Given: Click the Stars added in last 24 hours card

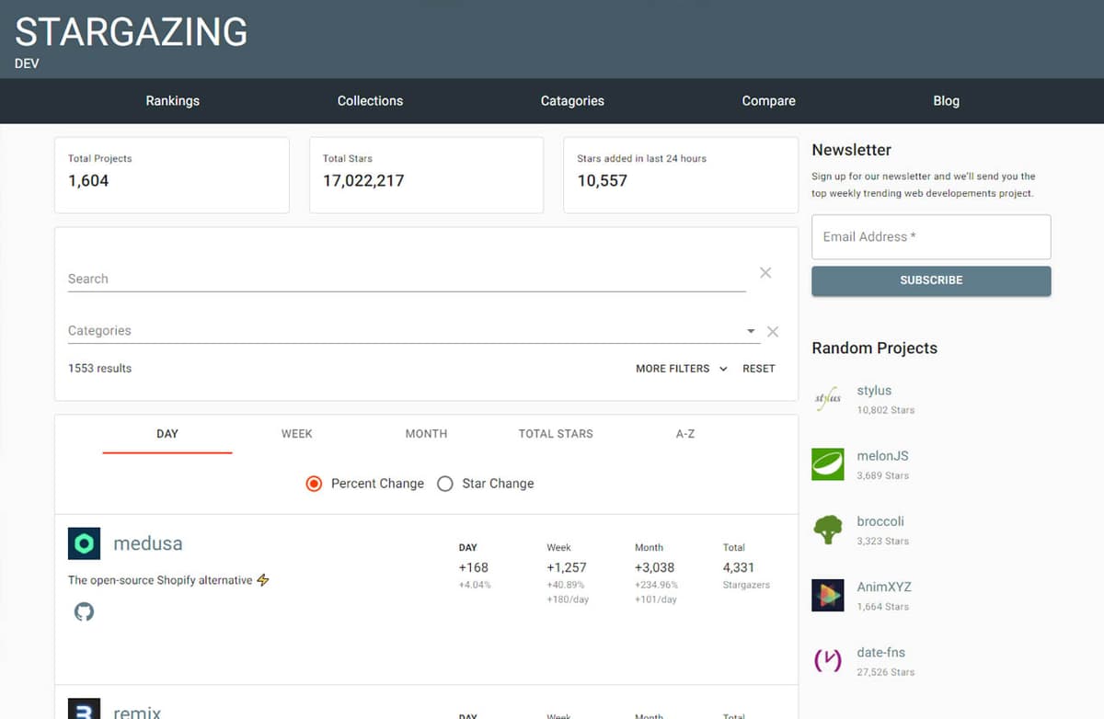Looking at the screenshot, I should 681,176.
